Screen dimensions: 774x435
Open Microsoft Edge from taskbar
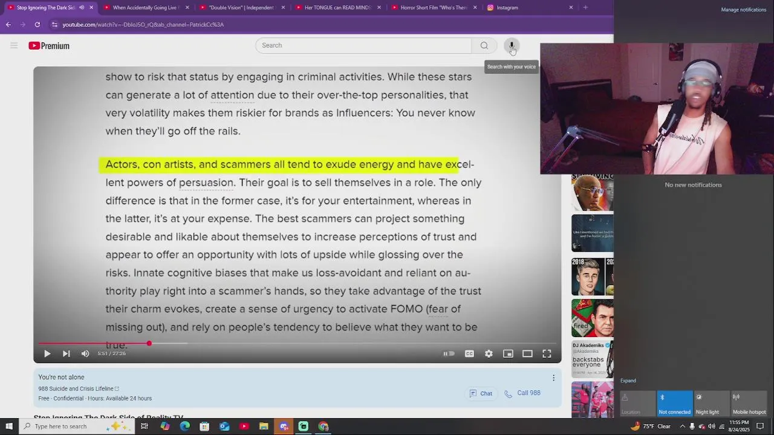[x=184, y=427]
